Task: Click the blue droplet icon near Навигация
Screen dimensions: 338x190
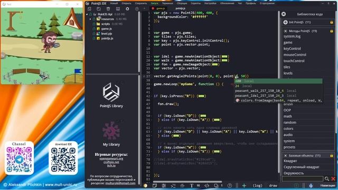Action: coord(311,185)
